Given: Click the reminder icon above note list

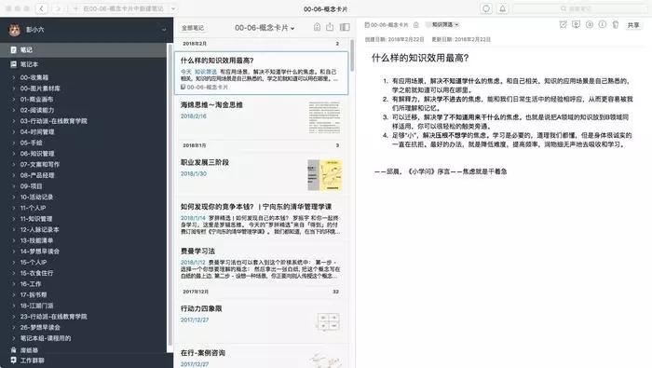Looking at the screenshot, I should 317,27.
